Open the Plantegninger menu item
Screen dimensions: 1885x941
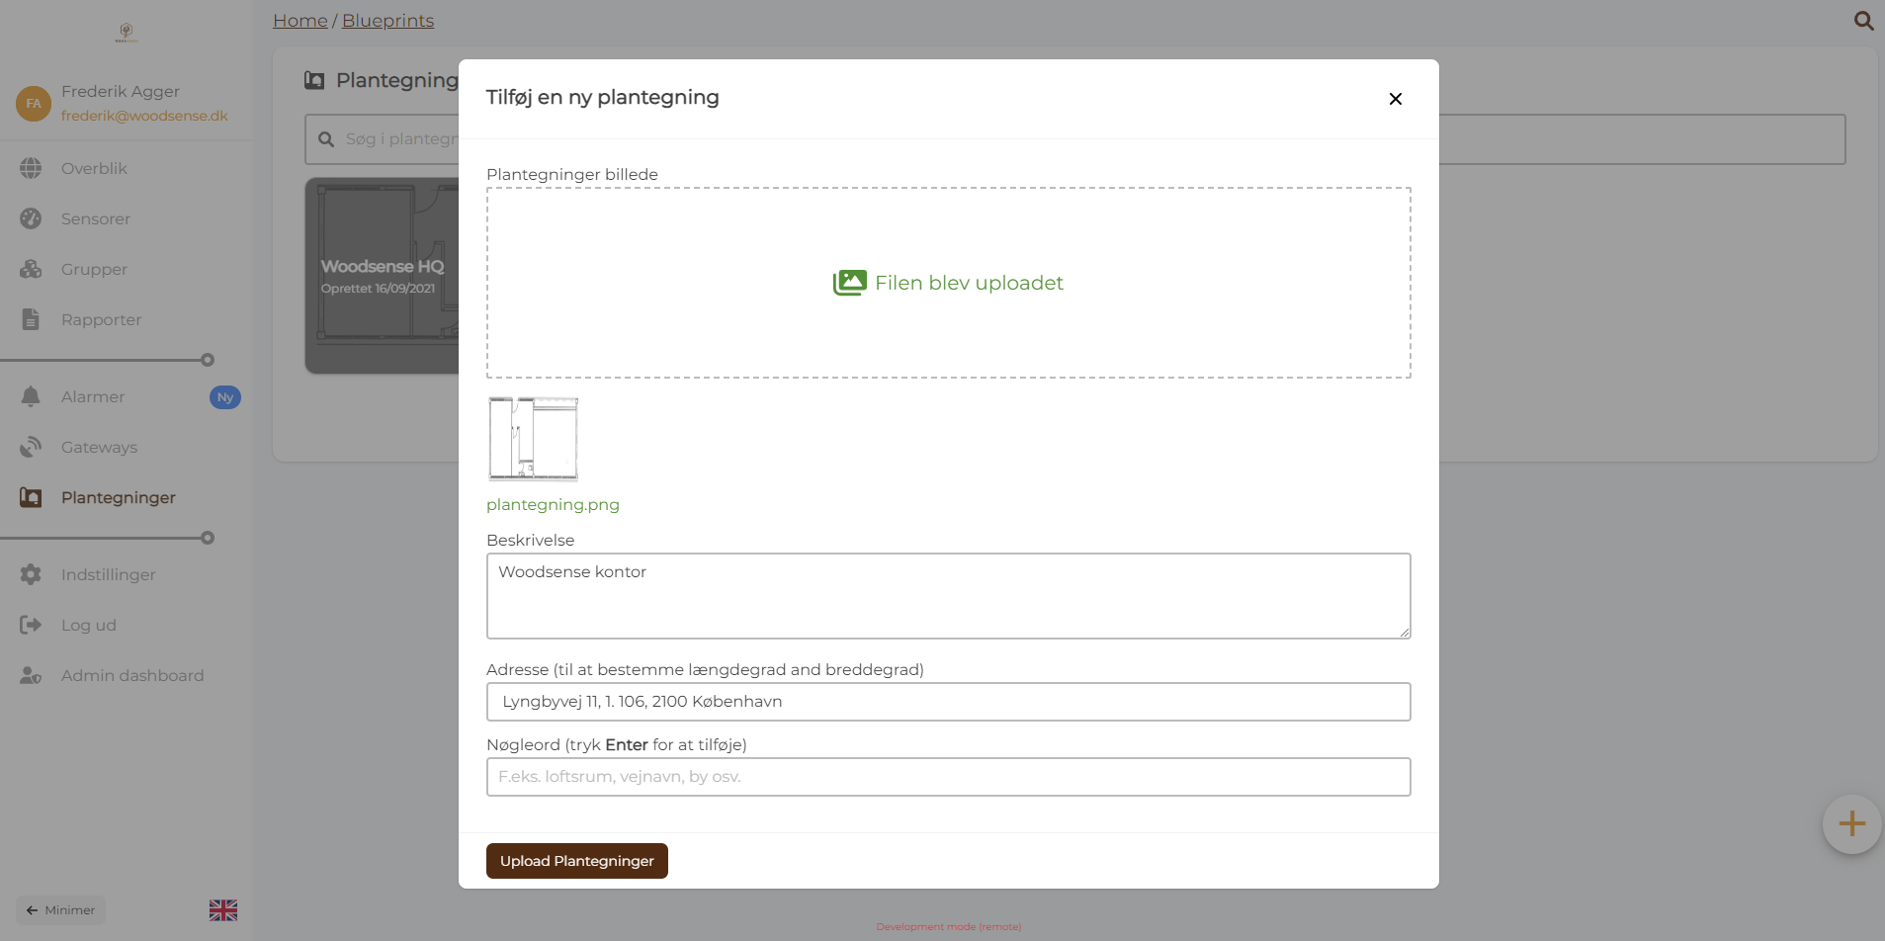click(x=118, y=497)
